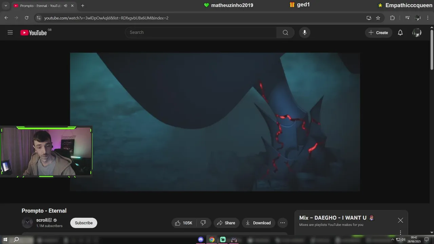Open the YouTube account avatar menu
Viewport: 434px width, 244px height.
pyautogui.click(x=417, y=33)
